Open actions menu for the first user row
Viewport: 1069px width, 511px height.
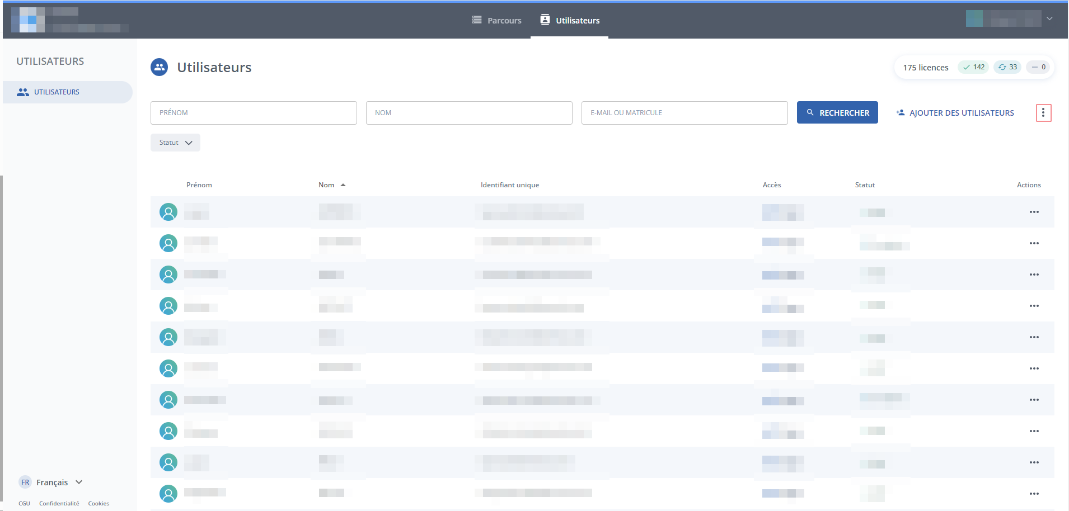1034,212
